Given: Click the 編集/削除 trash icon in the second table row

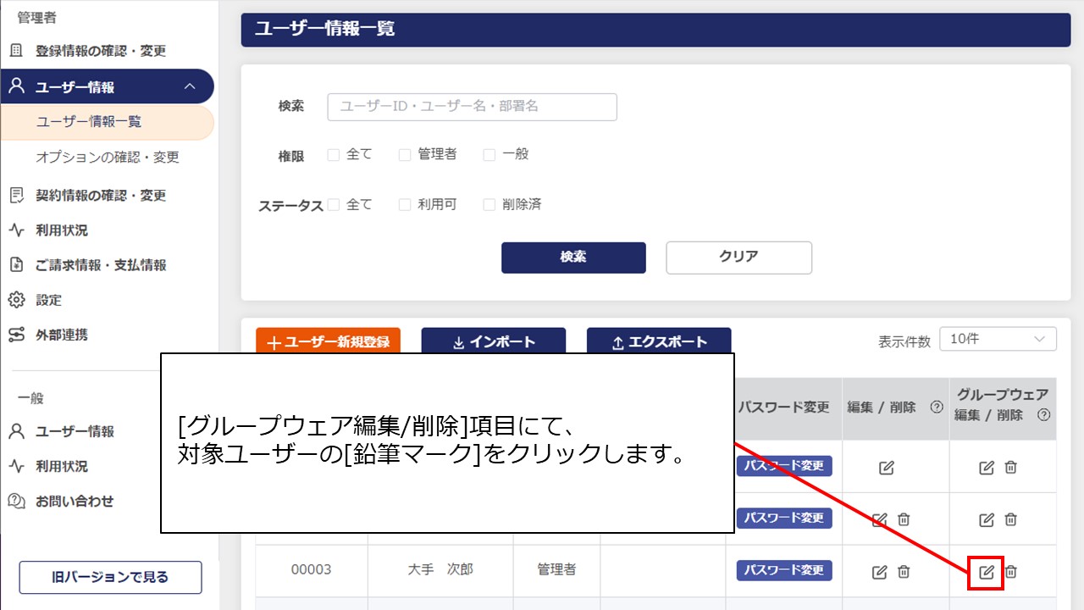Looking at the screenshot, I should [904, 519].
